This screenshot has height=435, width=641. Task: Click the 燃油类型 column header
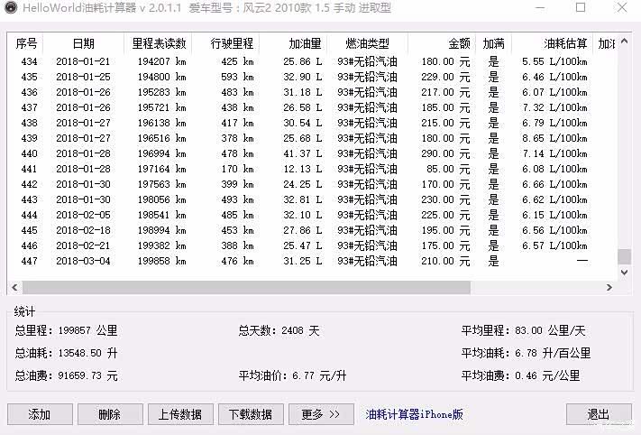tap(367, 43)
